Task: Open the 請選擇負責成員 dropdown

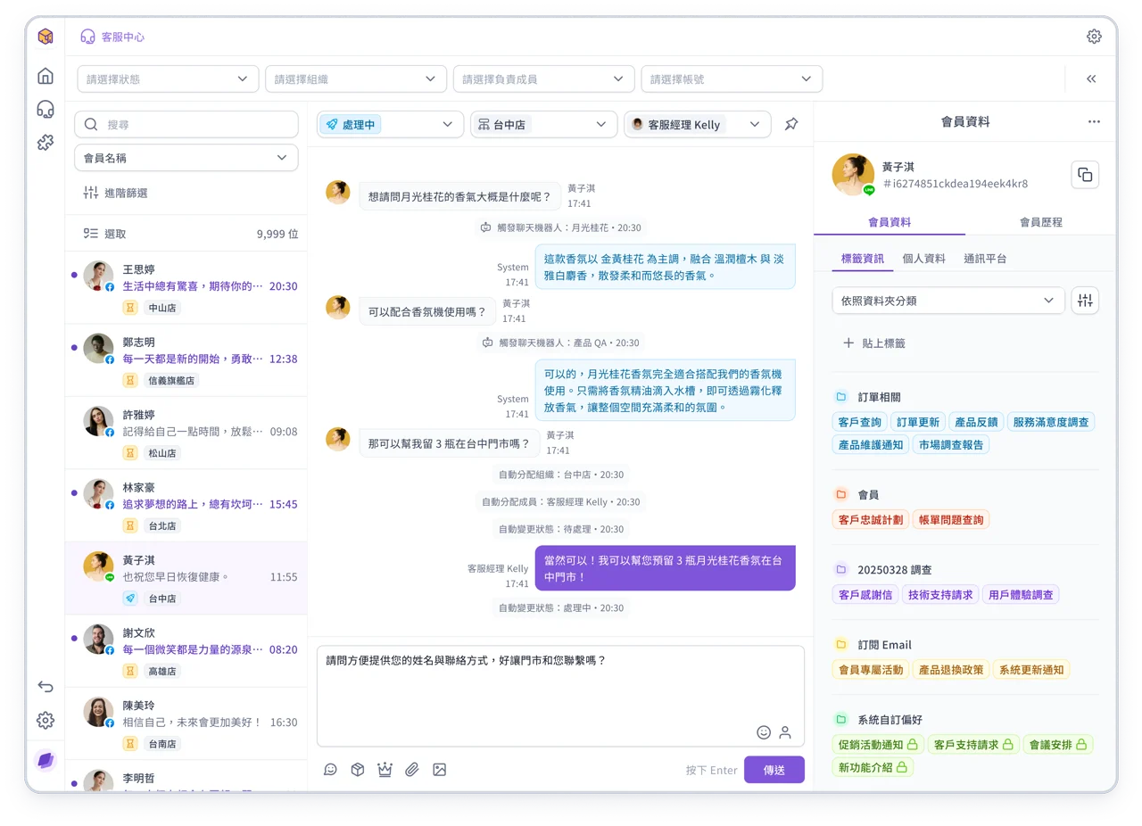Action: pos(544,78)
